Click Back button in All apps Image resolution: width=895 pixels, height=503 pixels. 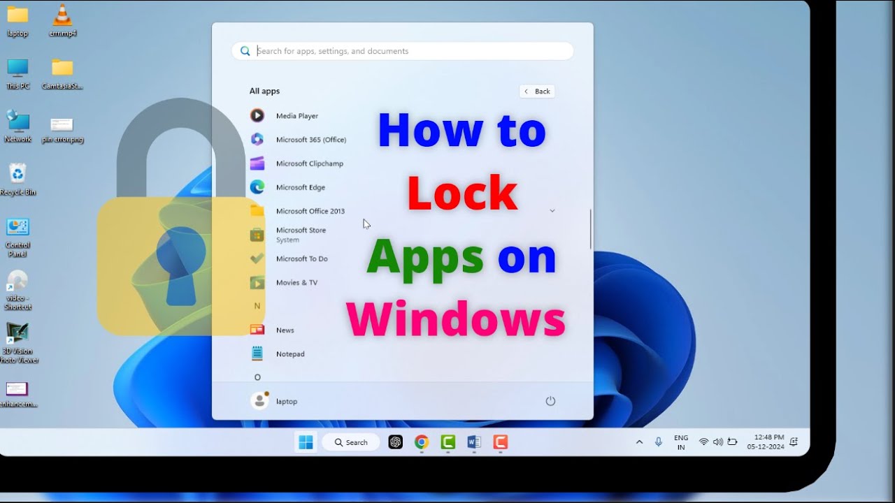pos(537,92)
